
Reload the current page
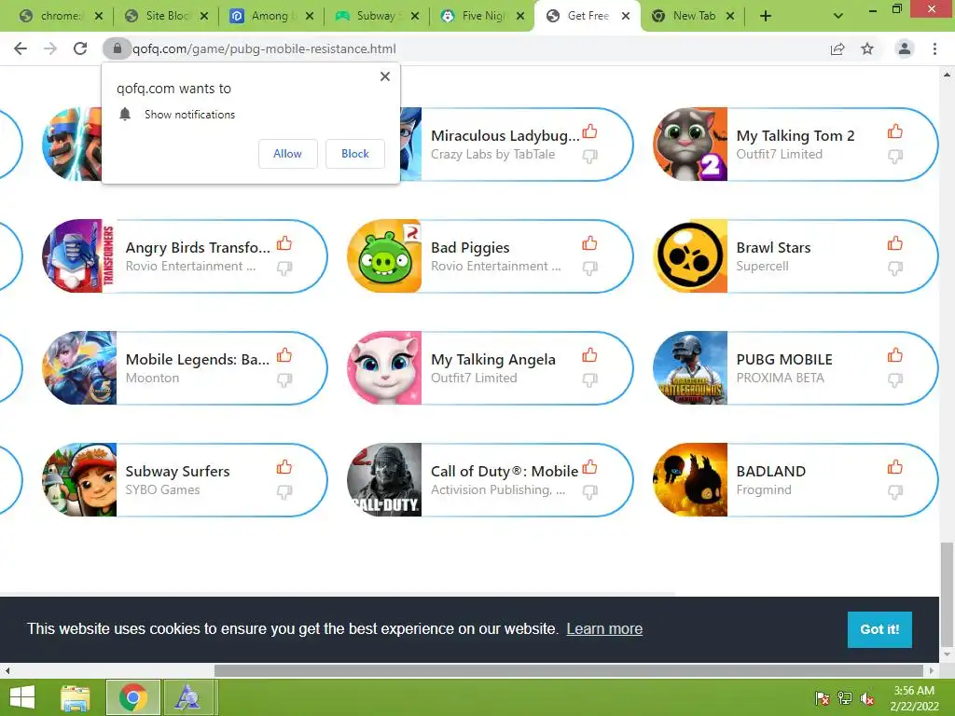[x=80, y=48]
